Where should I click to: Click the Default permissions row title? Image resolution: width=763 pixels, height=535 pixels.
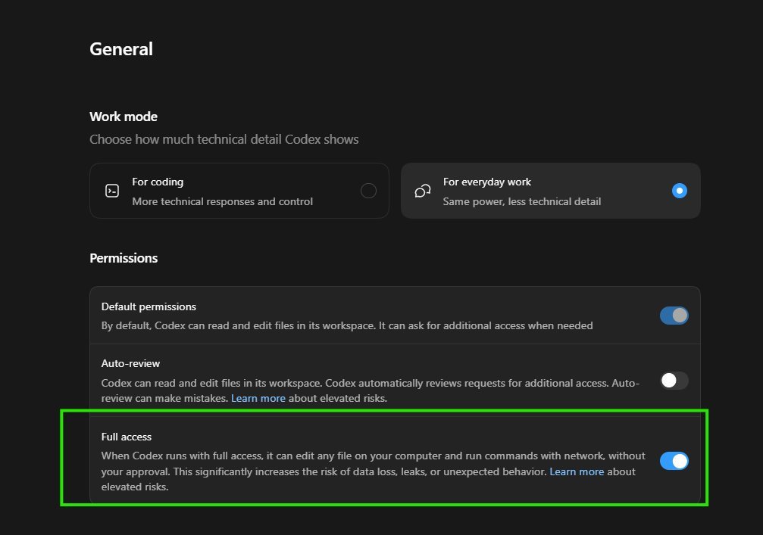tap(149, 306)
